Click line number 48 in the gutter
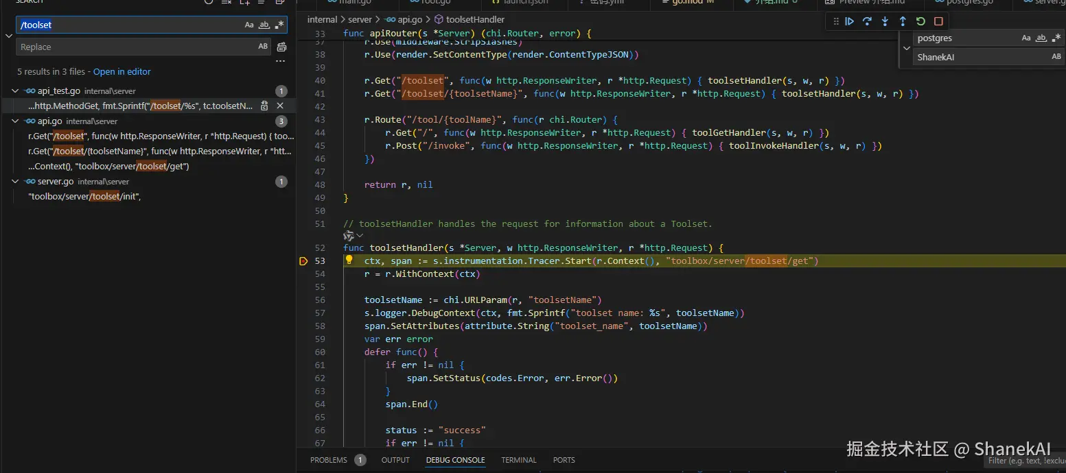 coord(320,184)
